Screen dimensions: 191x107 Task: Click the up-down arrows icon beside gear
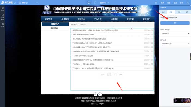point(100,94)
